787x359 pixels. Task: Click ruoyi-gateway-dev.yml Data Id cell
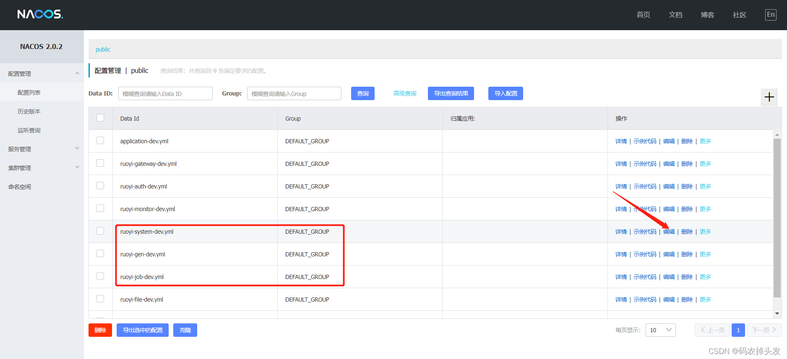pyautogui.click(x=195, y=164)
